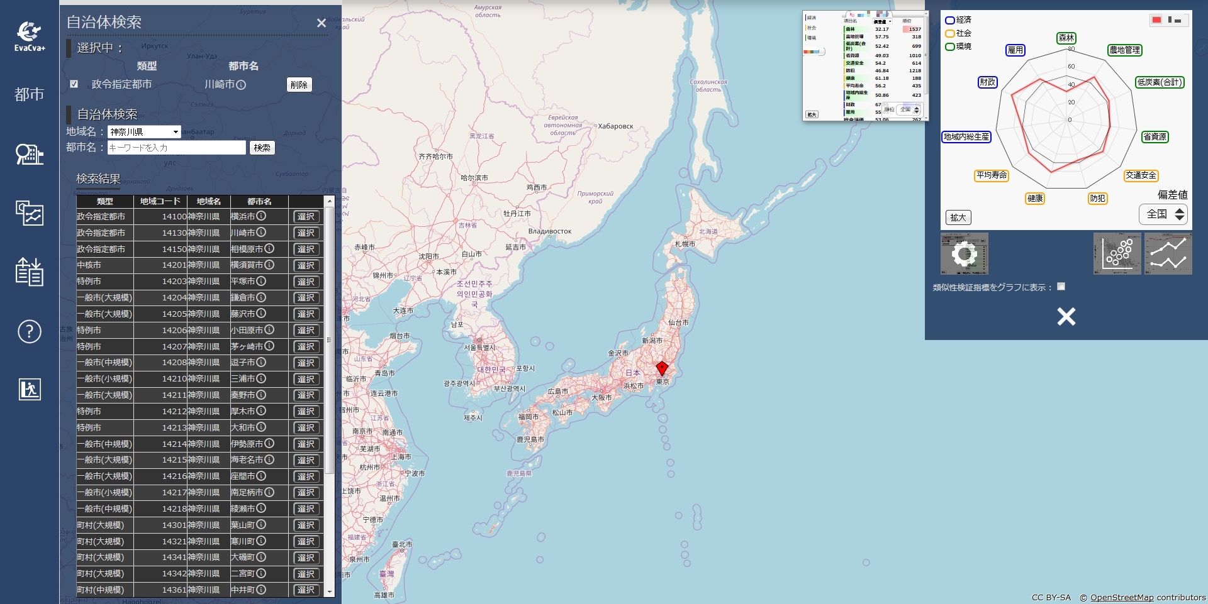Open the municipality search sidebar icon
The width and height of the screenshot is (1208, 604).
[29, 154]
